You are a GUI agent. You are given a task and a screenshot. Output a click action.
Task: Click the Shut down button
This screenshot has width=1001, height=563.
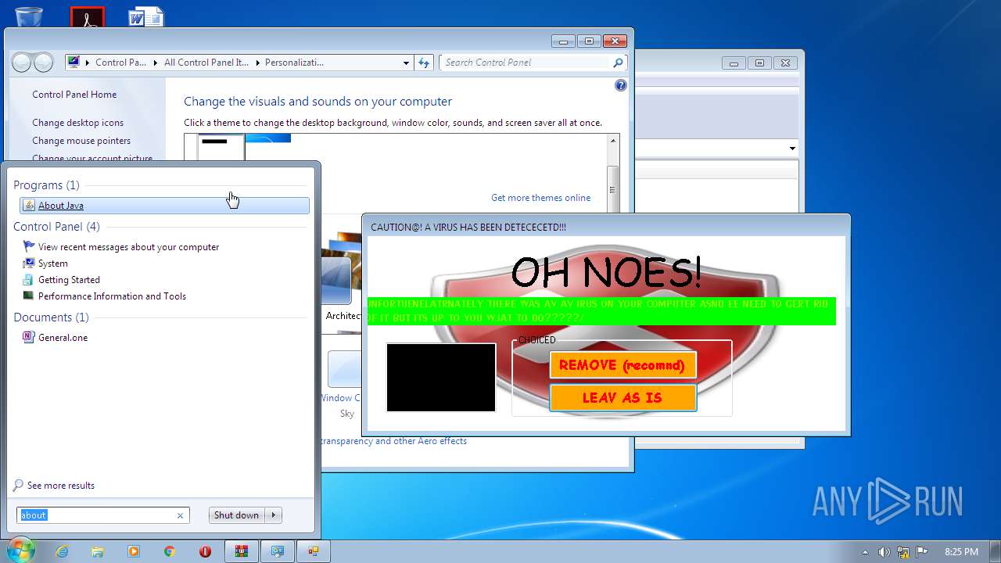coord(236,515)
